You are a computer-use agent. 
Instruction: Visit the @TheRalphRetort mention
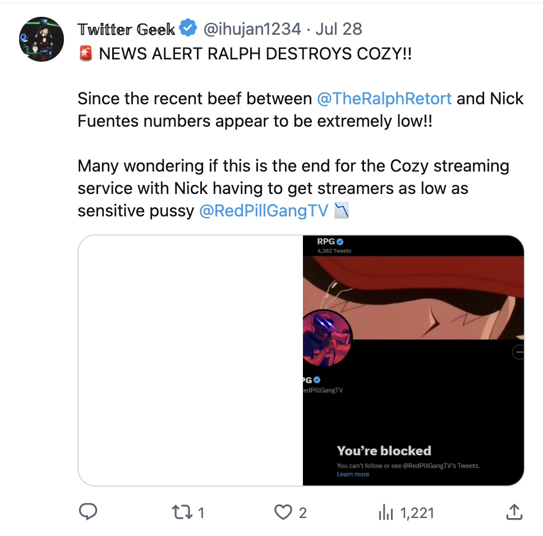click(x=384, y=99)
